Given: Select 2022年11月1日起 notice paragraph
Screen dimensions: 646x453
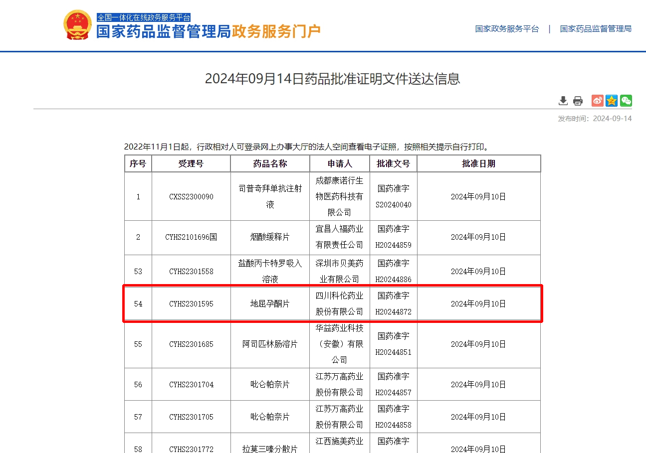Looking at the screenshot, I should (307, 147).
